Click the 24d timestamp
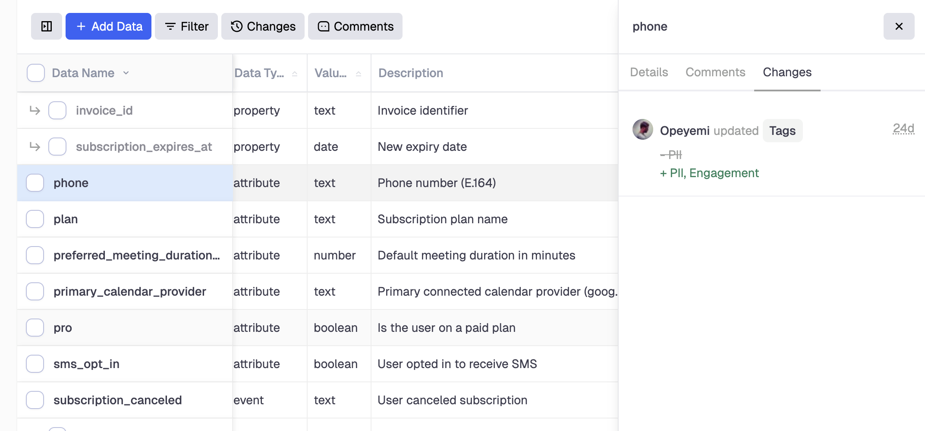The image size is (925, 431). tap(903, 128)
